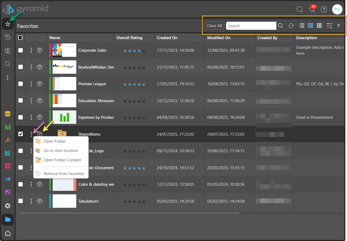
Task: Open the three-dot menu for Premier League
Action: coord(31,84)
